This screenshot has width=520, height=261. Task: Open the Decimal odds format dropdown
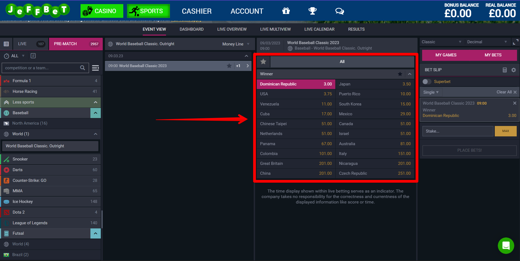[x=487, y=42]
